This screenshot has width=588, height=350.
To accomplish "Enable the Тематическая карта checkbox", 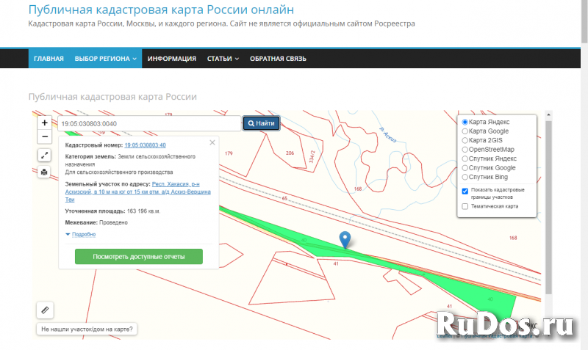I will (x=465, y=206).
